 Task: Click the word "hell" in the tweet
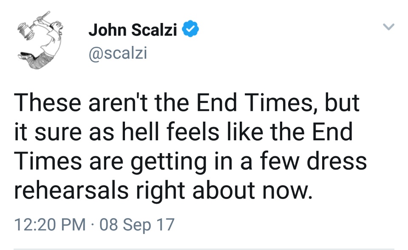coord(140,132)
